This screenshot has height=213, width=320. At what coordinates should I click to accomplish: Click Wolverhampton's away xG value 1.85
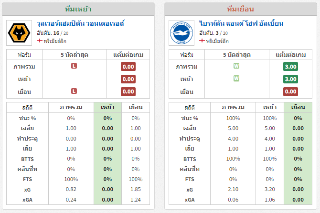(136, 189)
